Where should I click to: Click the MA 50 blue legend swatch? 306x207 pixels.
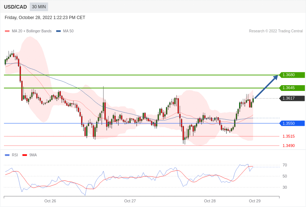pos(58,31)
